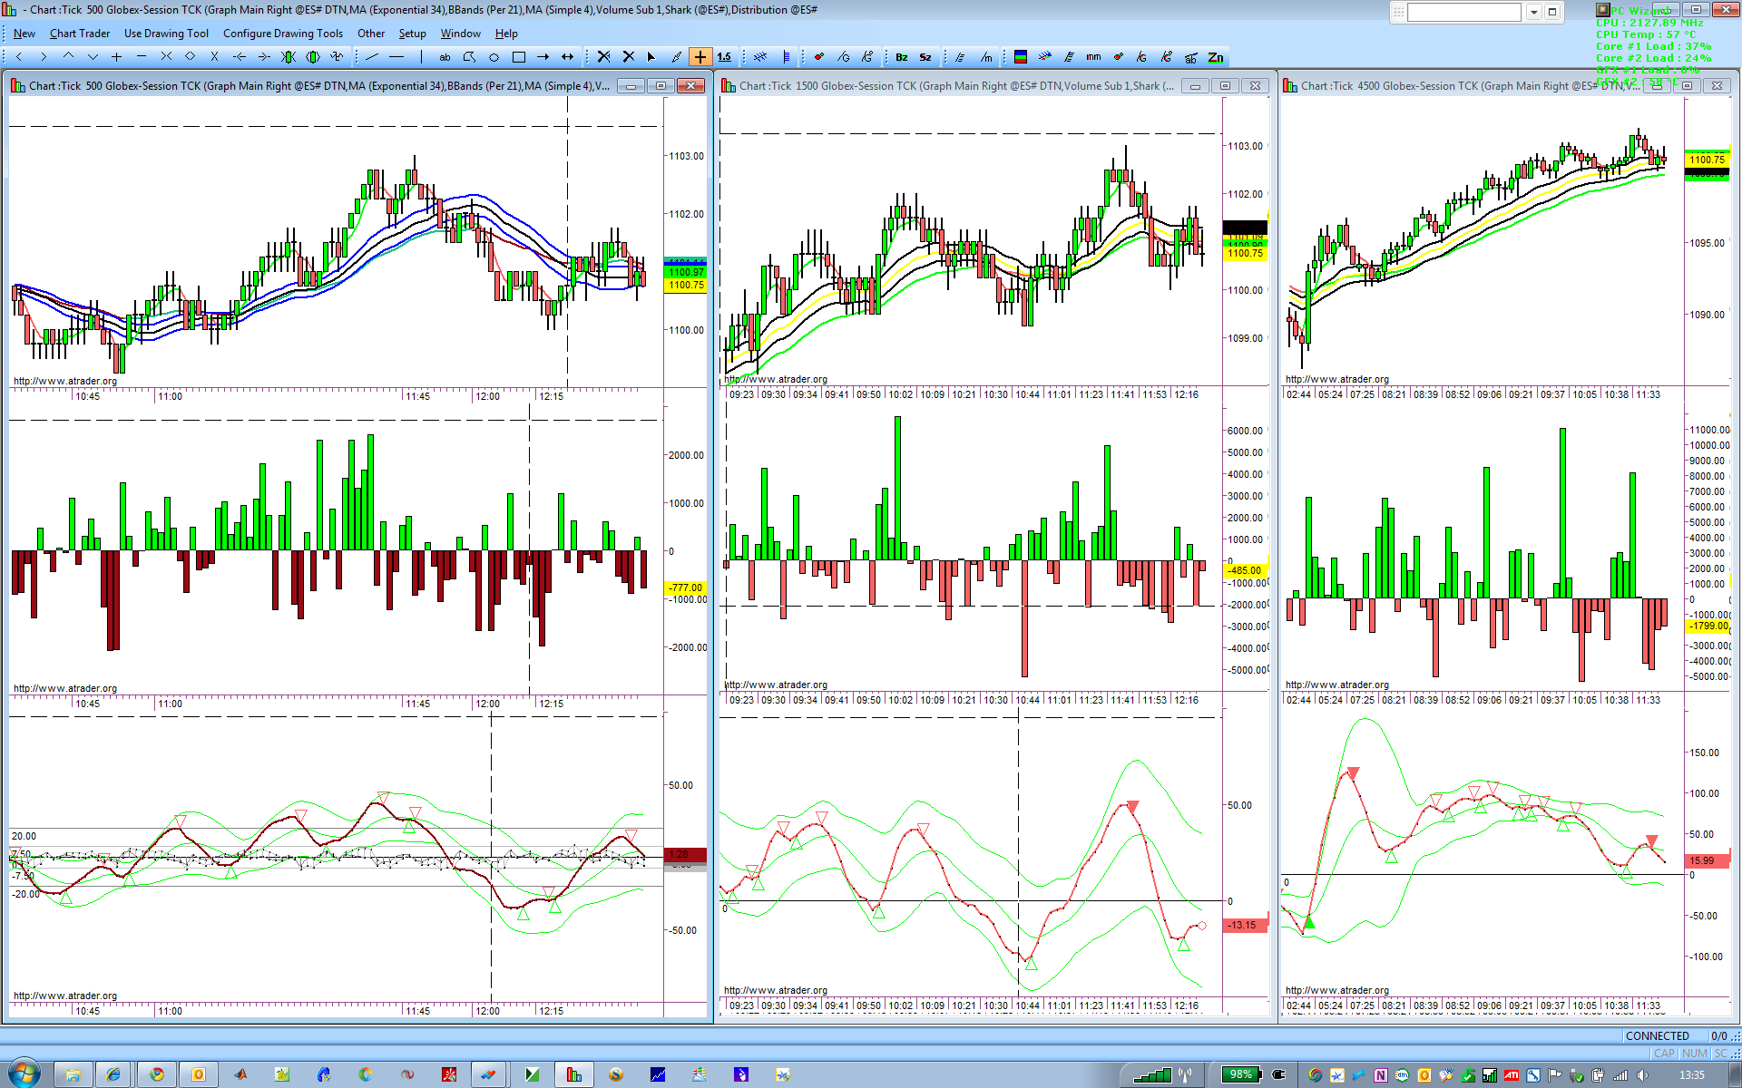Viewport: 1742px width, 1088px height.
Task: Click the 1.5 line width icon
Action: (724, 57)
